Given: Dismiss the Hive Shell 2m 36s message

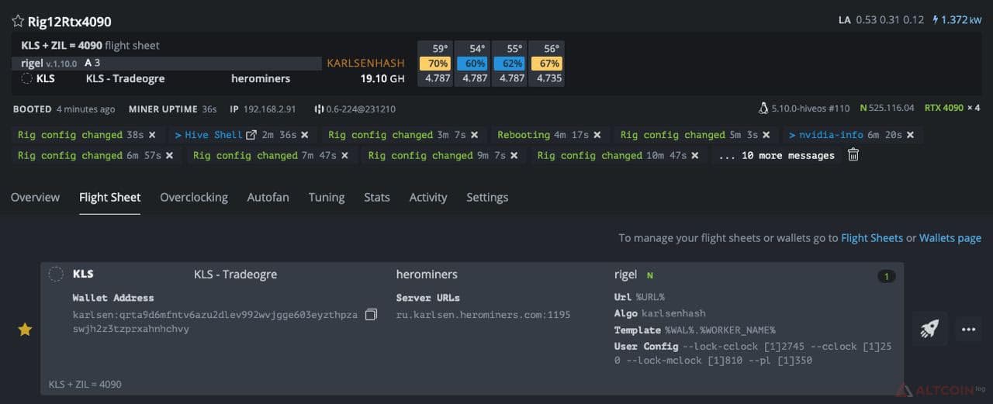Looking at the screenshot, I should click(x=305, y=135).
